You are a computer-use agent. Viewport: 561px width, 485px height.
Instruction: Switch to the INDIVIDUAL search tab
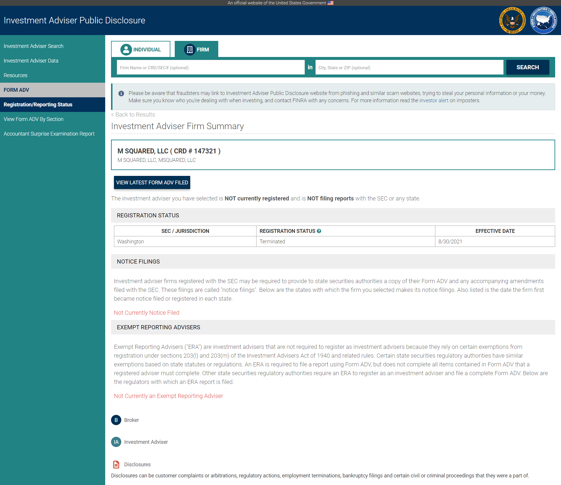pyautogui.click(x=141, y=49)
